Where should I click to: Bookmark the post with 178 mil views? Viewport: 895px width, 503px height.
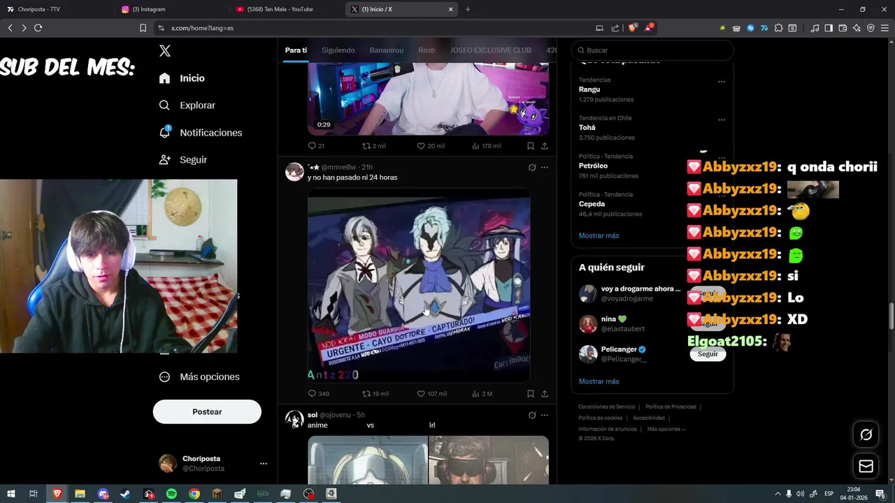pos(531,146)
